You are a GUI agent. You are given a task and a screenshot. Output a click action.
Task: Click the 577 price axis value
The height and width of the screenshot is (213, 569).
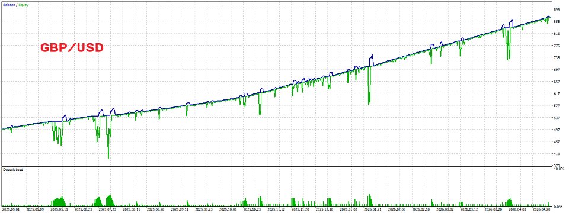point(557,106)
